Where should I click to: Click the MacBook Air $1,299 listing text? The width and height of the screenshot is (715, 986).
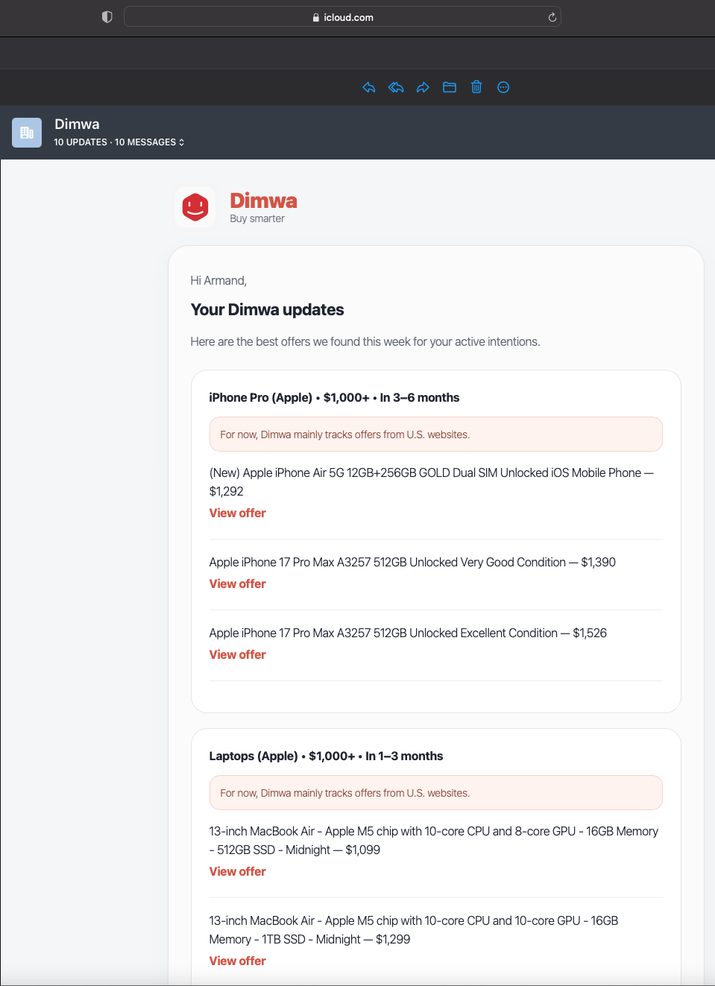(x=414, y=930)
